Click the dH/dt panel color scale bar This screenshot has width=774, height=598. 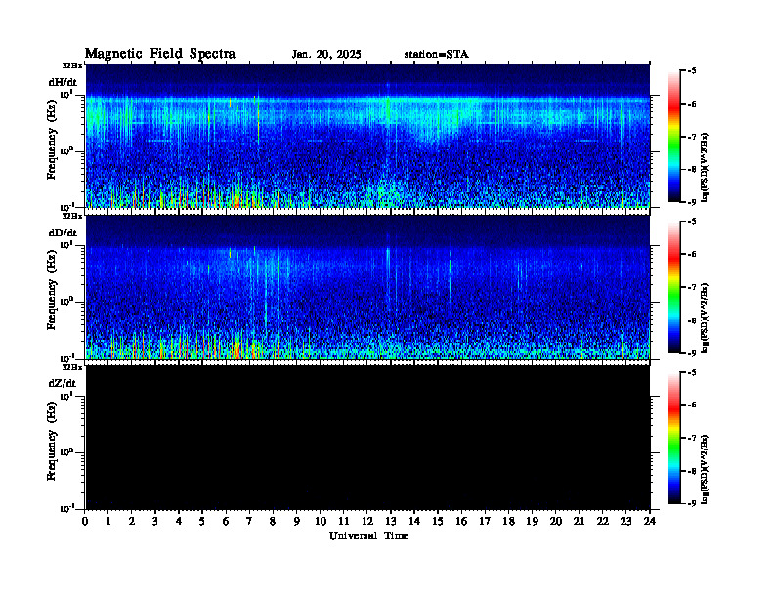[x=674, y=137]
